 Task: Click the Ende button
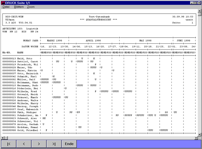click(69, 144)
